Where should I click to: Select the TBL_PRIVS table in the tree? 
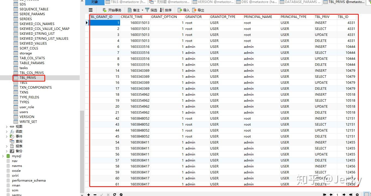click(x=28, y=77)
